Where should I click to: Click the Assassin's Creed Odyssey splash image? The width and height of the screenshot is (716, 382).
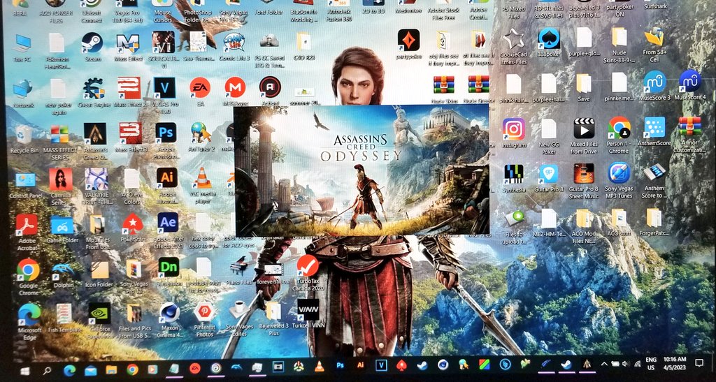pos(361,170)
